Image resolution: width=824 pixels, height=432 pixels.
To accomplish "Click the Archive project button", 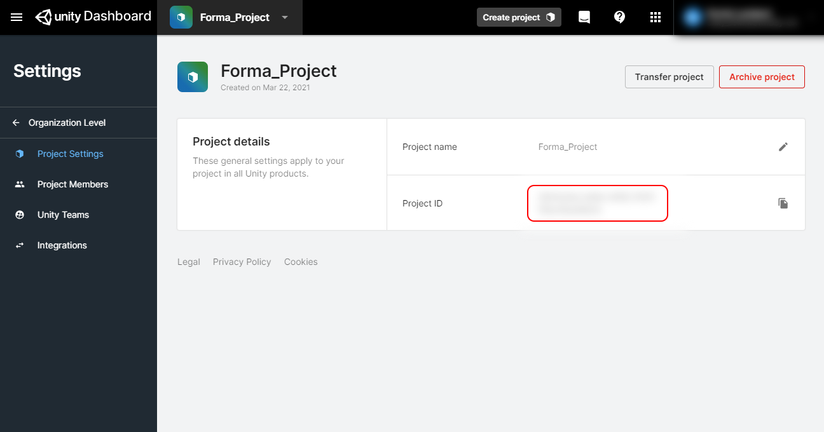I will 762,77.
